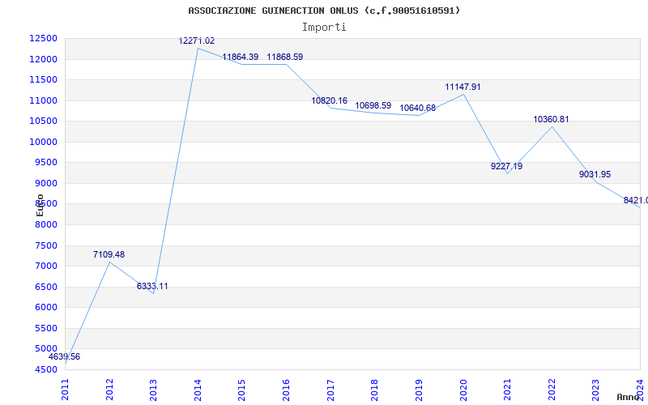Select data label 11147.91
Screen dimensions: 648x405
tap(463, 87)
